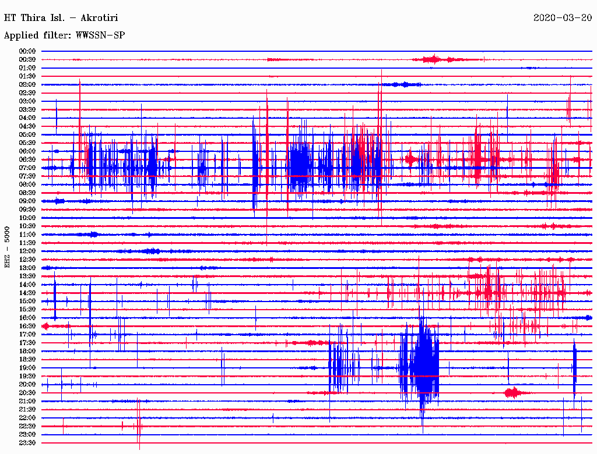Click the 22:30 time label
The height and width of the screenshot is (454, 597).
(27, 426)
